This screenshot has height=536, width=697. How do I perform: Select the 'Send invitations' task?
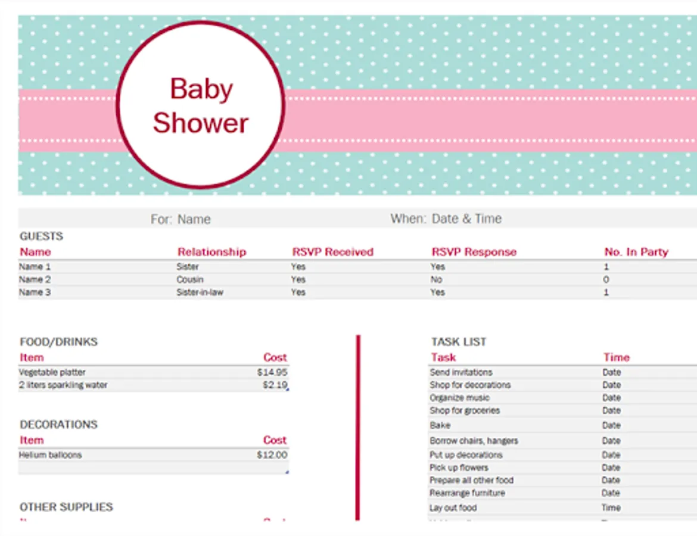461,372
